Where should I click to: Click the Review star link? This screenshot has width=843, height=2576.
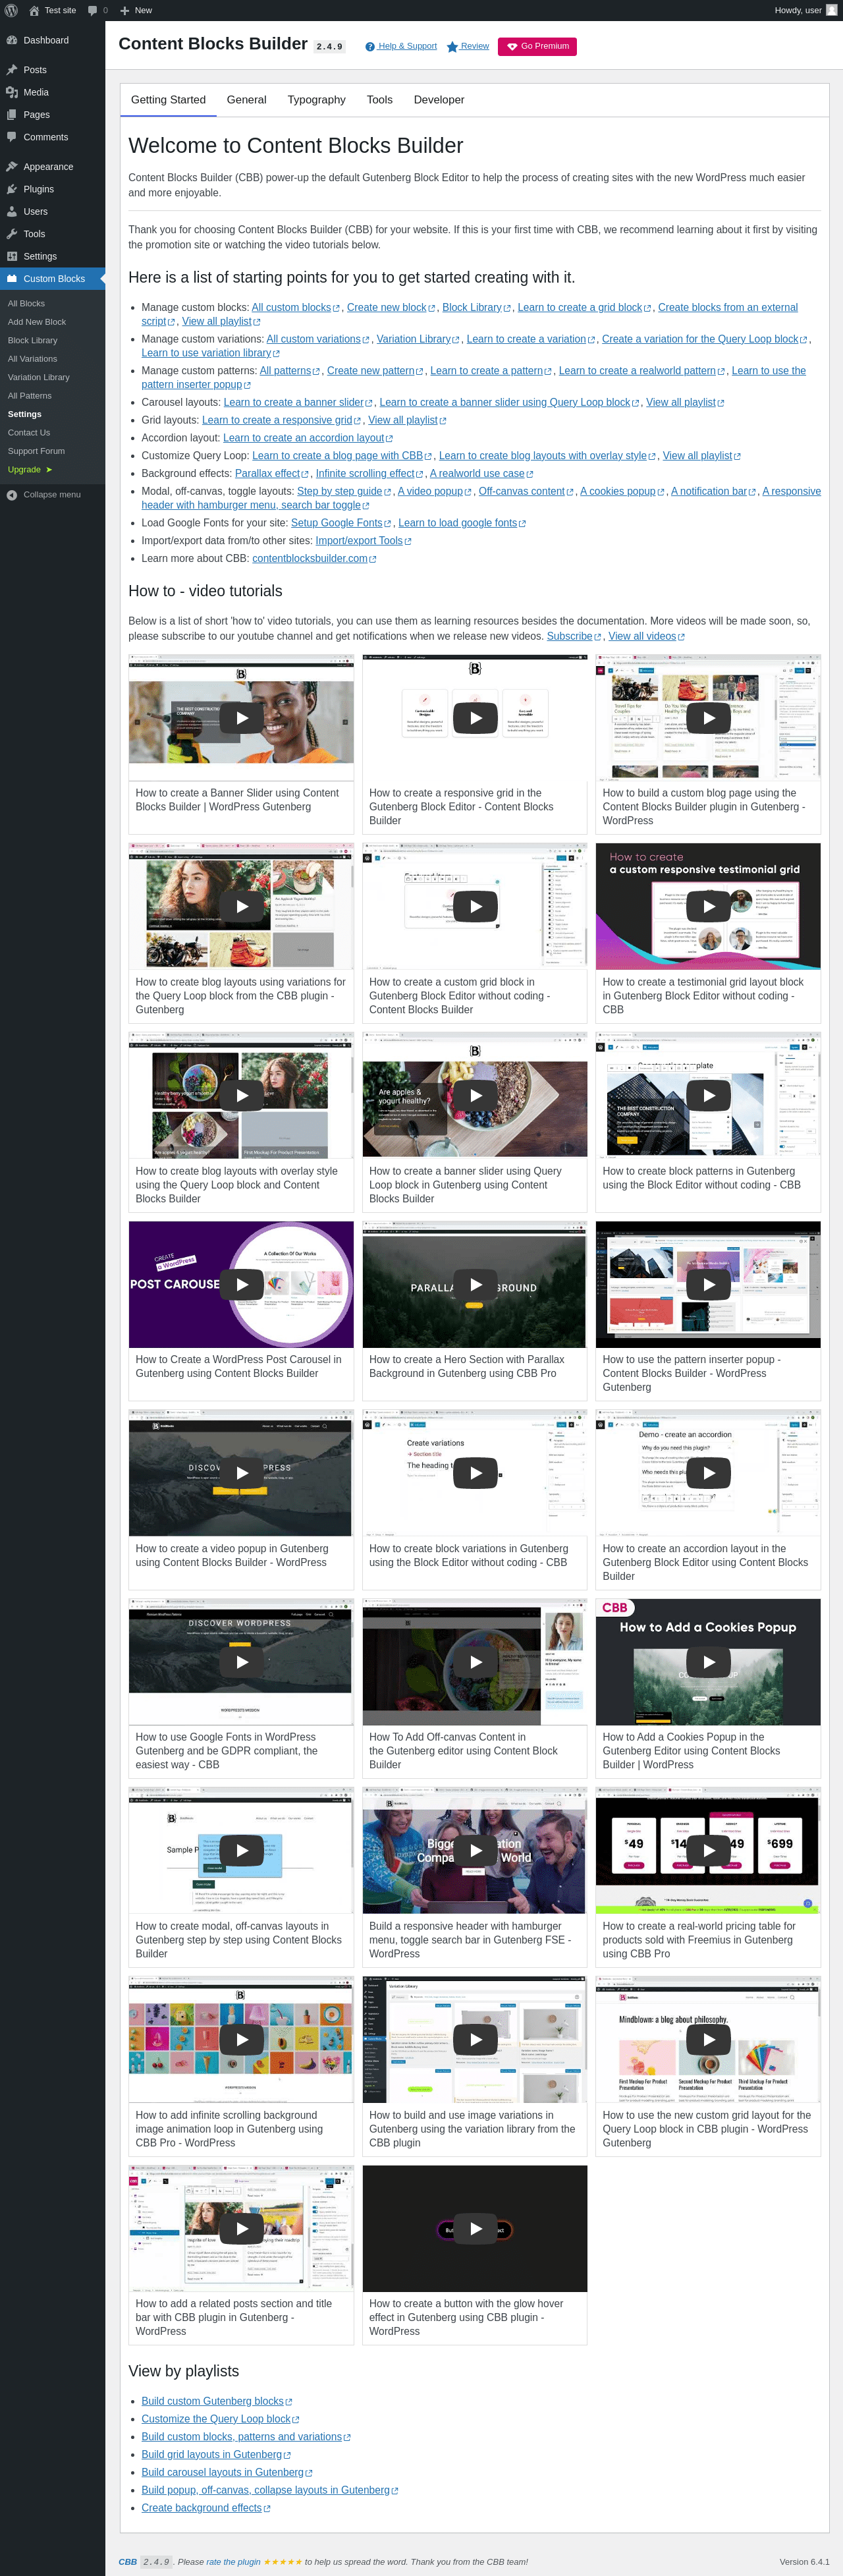[467, 46]
